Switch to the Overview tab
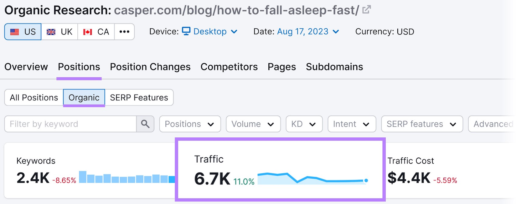 coord(26,67)
